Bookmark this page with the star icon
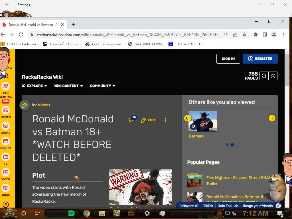The image size is (292, 219). pyautogui.click(x=244, y=35)
